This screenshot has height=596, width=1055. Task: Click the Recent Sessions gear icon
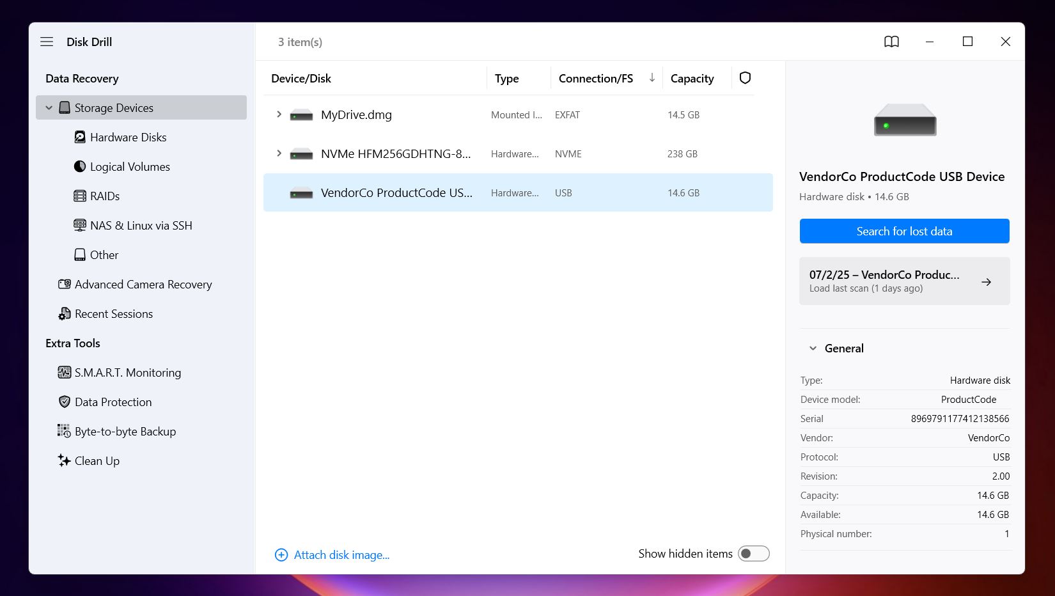65,313
